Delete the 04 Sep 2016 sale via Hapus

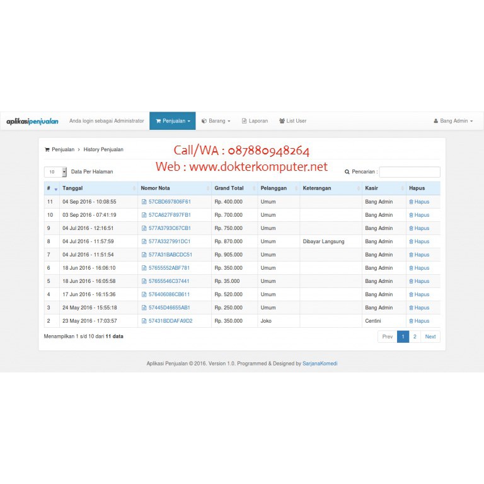(419, 202)
